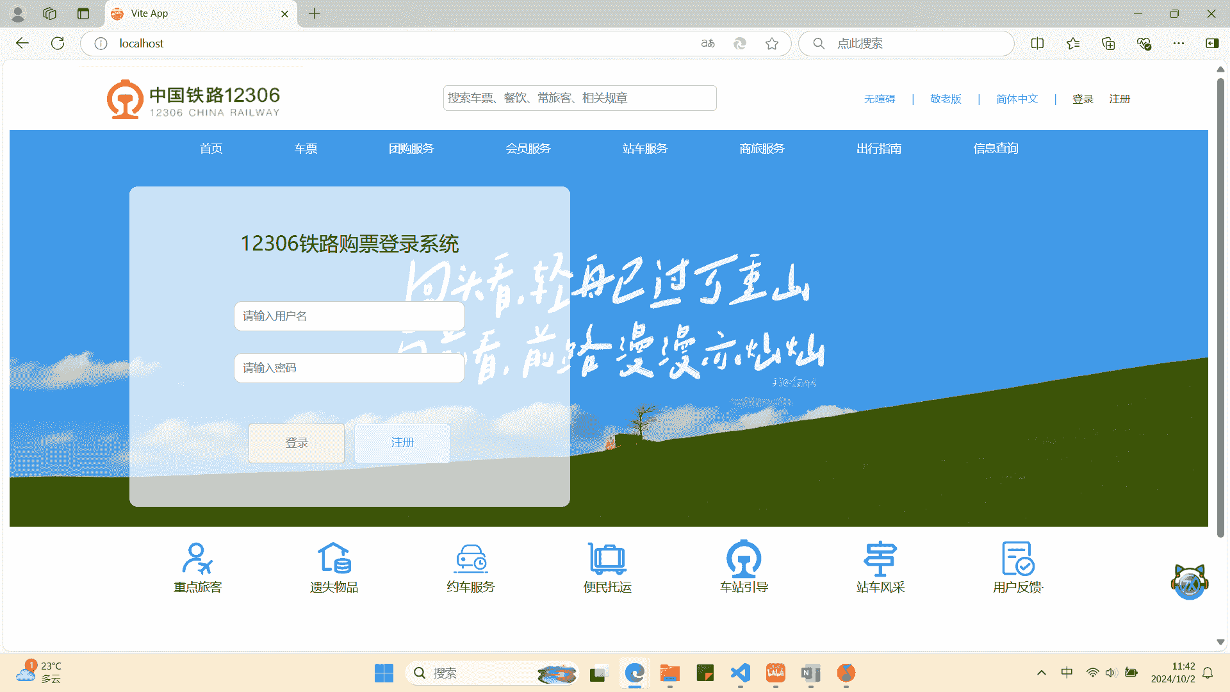Open the 约车服务 car booking icon
This screenshot has width=1230, height=692.
click(x=471, y=559)
